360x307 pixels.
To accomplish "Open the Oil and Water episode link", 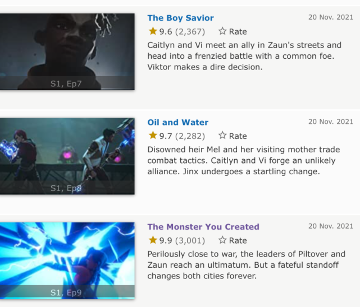I will click(178, 122).
